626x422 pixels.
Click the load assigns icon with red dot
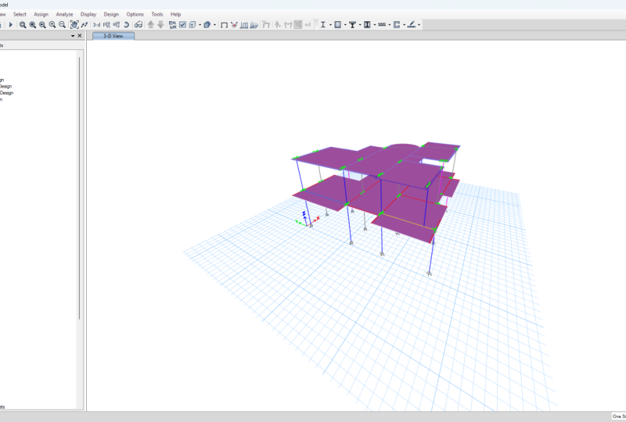coord(234,25)
